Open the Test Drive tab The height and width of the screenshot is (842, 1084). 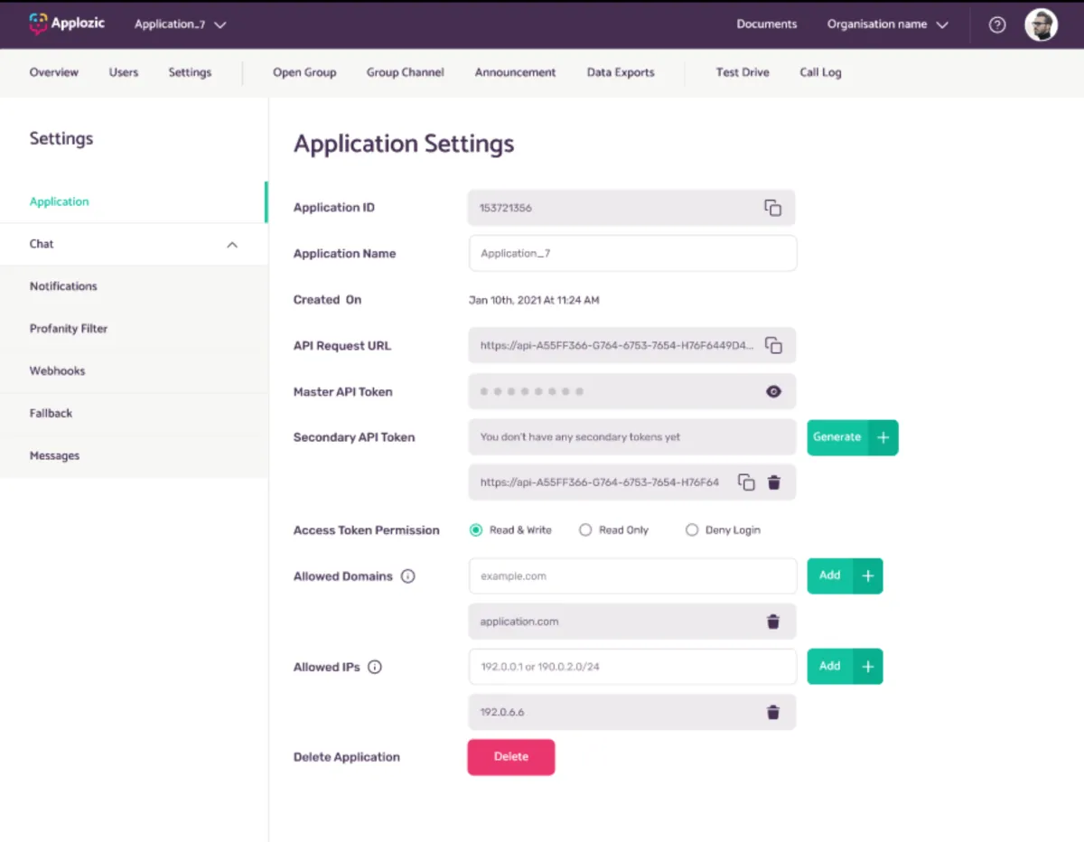tap(743, 72)
